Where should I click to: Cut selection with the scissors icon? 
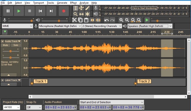tap(74, 20)
